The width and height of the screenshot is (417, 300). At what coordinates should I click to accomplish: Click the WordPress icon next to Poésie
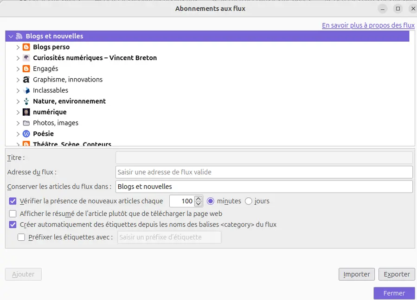[x=26, y=134]
